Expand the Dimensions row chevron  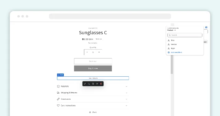tap(126, 99)
